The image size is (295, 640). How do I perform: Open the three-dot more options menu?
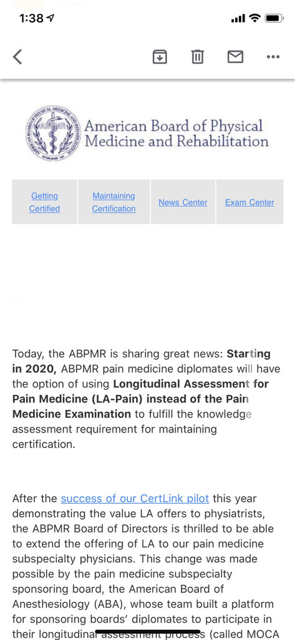click(x=273, y=57)
